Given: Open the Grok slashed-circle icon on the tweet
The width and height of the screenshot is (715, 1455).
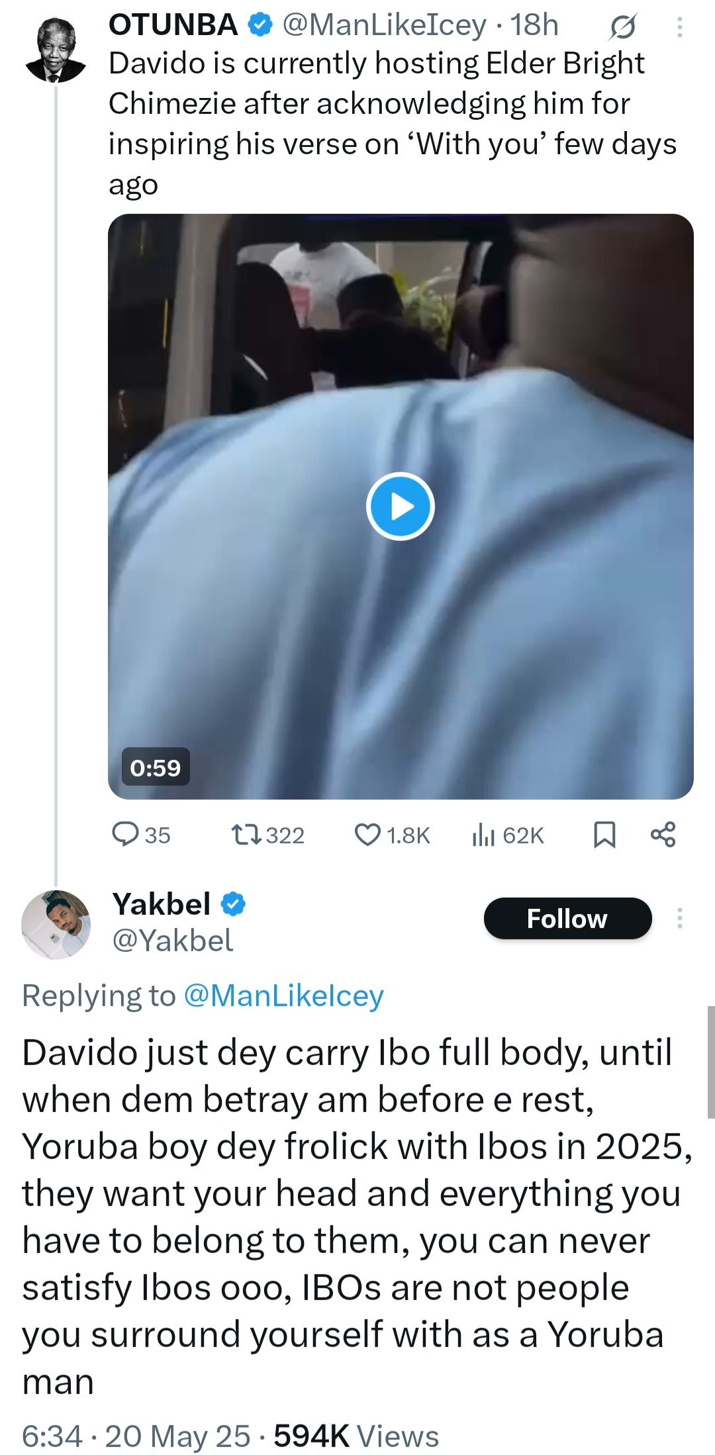Looking at the screenshot, I should coord(622,27).
